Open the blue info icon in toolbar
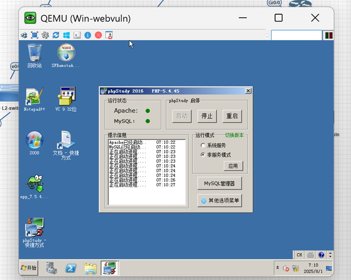This screenshot has height=280, width=351. pos(88,35)
